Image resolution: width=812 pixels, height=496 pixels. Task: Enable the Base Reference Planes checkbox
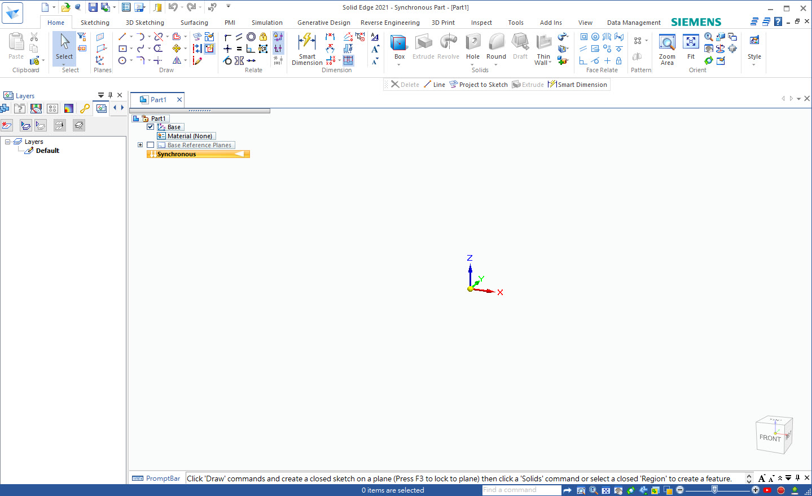pyautogui.click(x=151, y=145)
